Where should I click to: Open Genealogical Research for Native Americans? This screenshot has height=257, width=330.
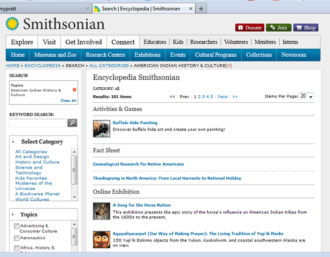[x=139, y=164]
